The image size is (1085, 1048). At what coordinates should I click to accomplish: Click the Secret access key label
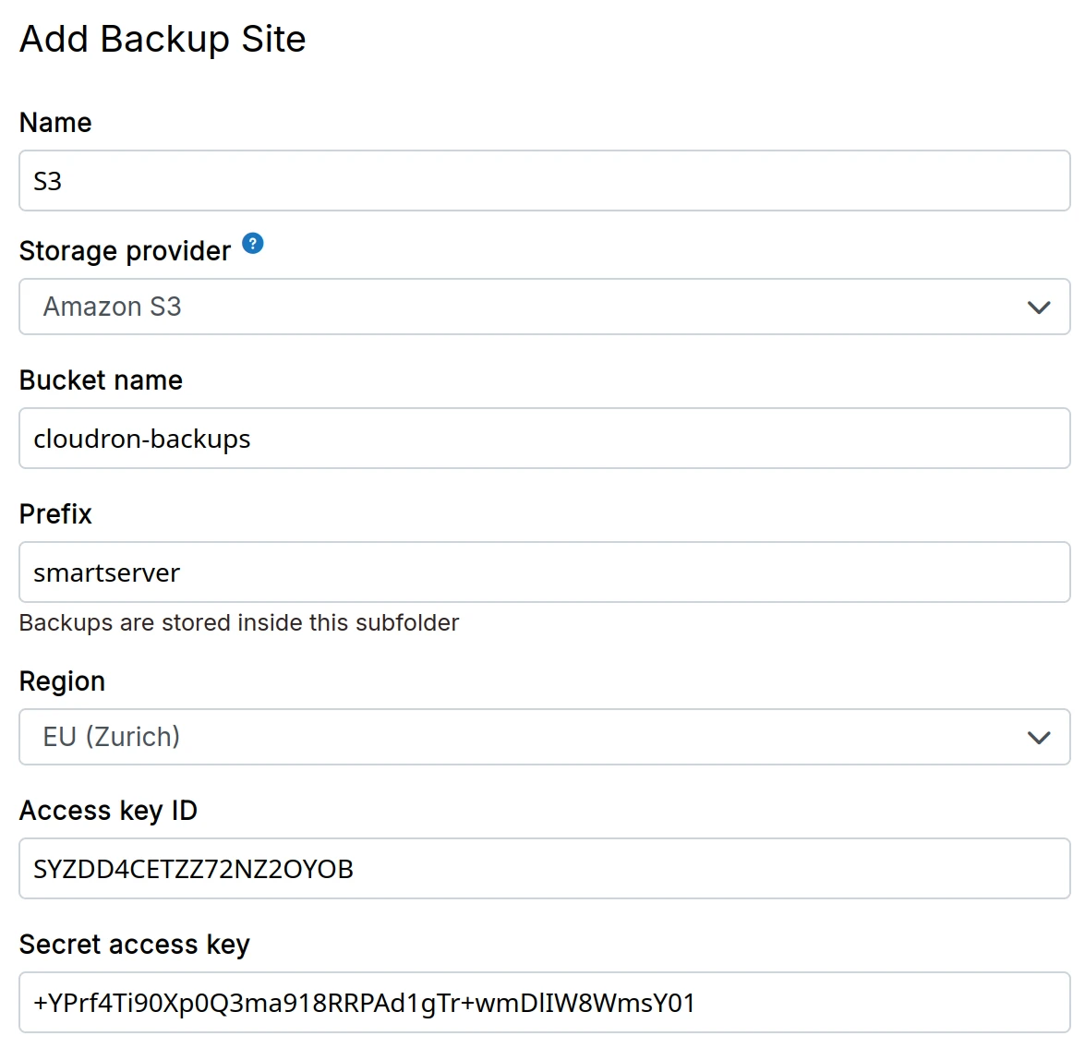tap(134, 945)
